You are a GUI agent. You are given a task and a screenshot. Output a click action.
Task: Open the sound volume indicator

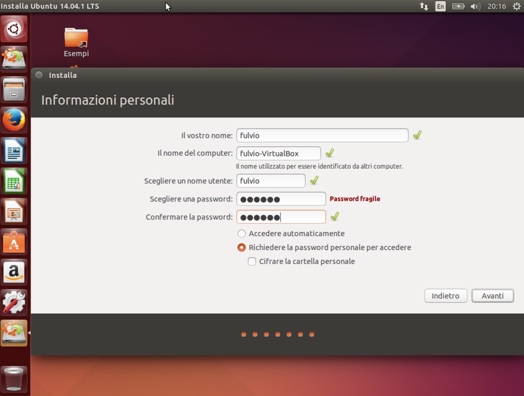(475, 6)
